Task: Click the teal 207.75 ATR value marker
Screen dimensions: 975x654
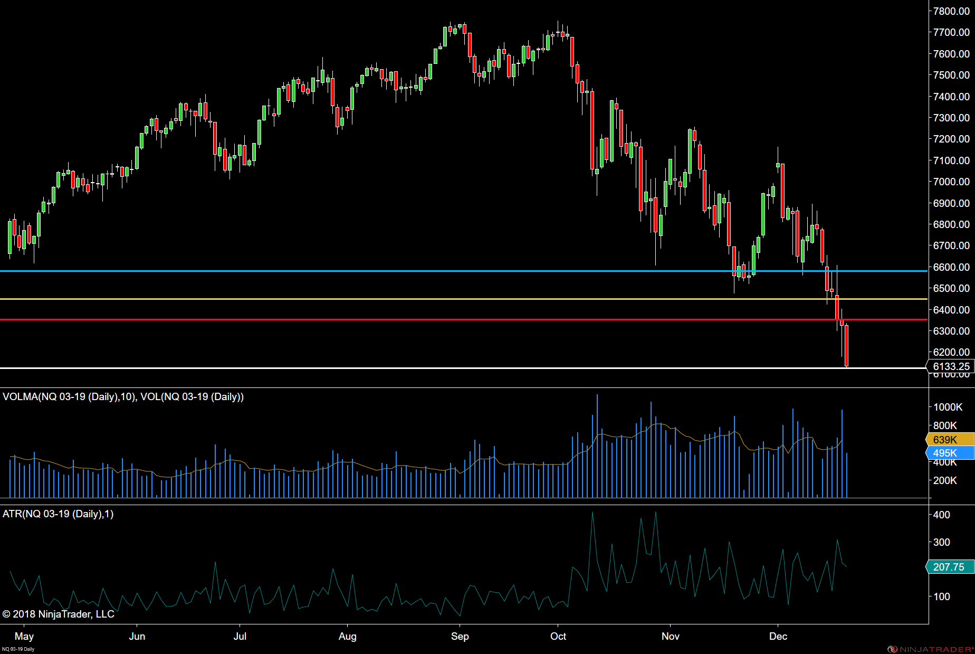Action: pyautogui.click(x=950, y=567)
